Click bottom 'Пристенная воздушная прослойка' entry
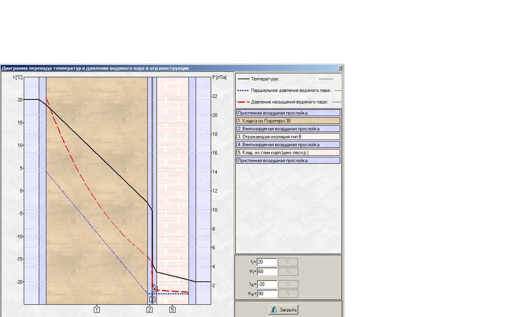This screenshot has width=507, height=317. [x=287, y=160]
